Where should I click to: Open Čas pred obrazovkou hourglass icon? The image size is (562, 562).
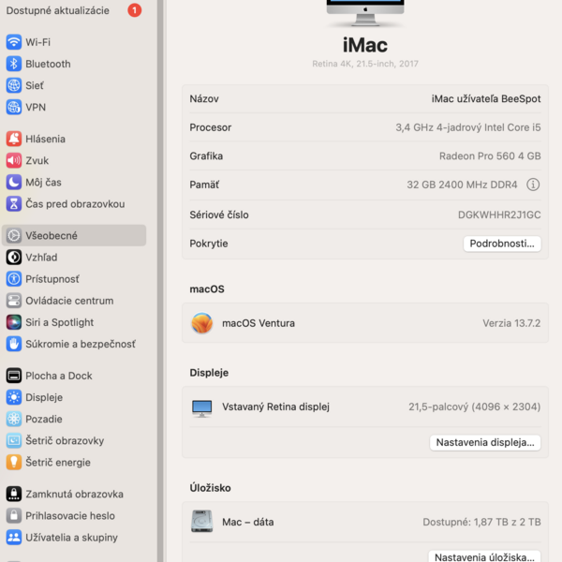[x=14, y=203]
